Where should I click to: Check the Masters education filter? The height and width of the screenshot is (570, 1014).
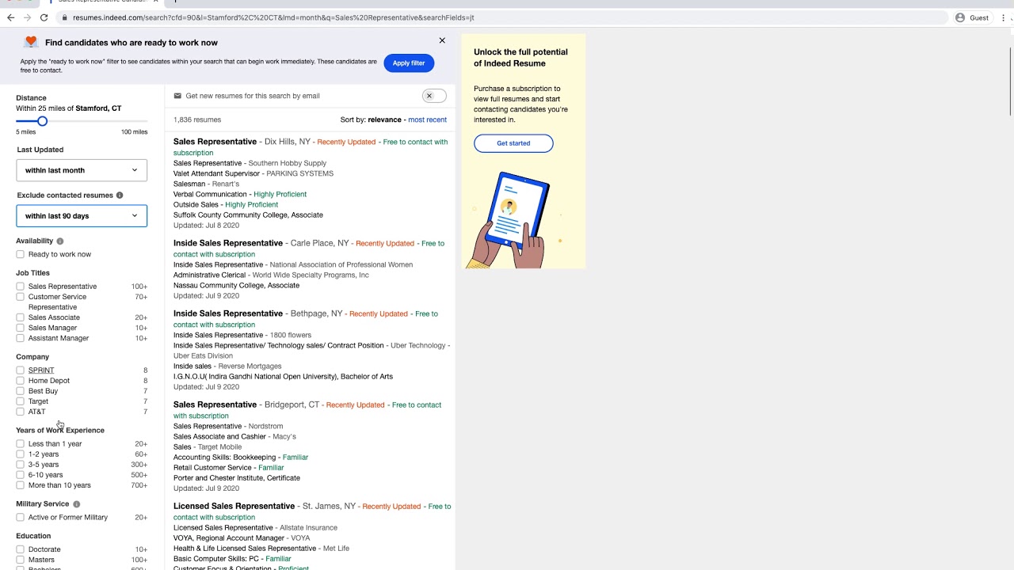pos(20,560)
